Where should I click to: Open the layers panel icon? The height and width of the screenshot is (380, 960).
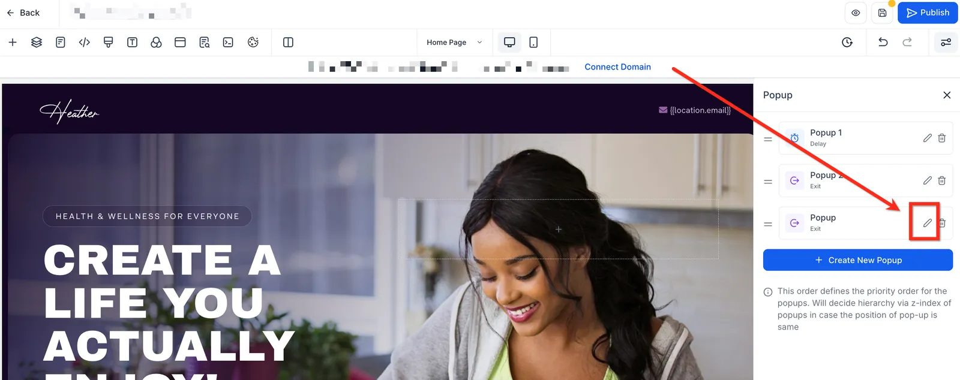click(37, 42)
